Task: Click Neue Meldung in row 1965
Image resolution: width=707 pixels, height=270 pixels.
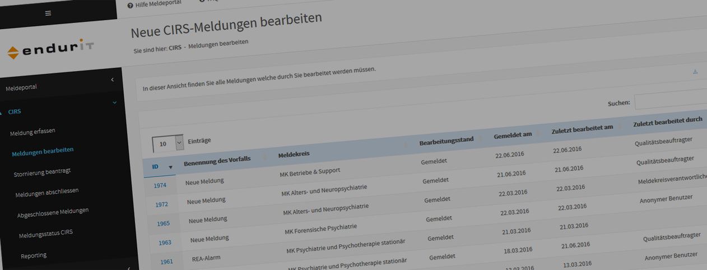Action: pos(208,220)
